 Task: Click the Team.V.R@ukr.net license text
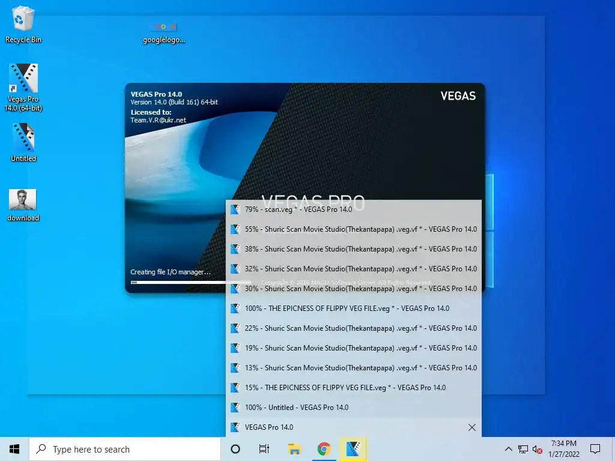158,120
